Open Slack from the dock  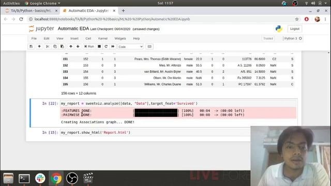[x=40, y=178]
